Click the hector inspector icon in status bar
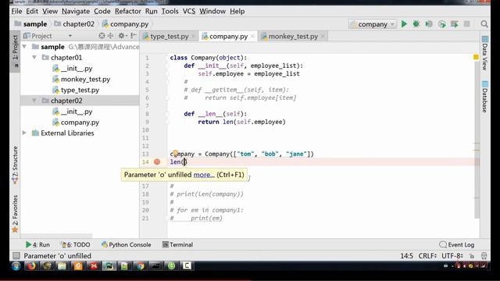Image resolution: width=500 pixels, height=281 pixels. click(484, 256)
